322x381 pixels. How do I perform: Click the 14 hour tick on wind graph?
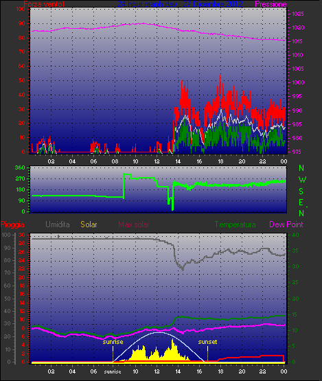(x=178, y=161)
